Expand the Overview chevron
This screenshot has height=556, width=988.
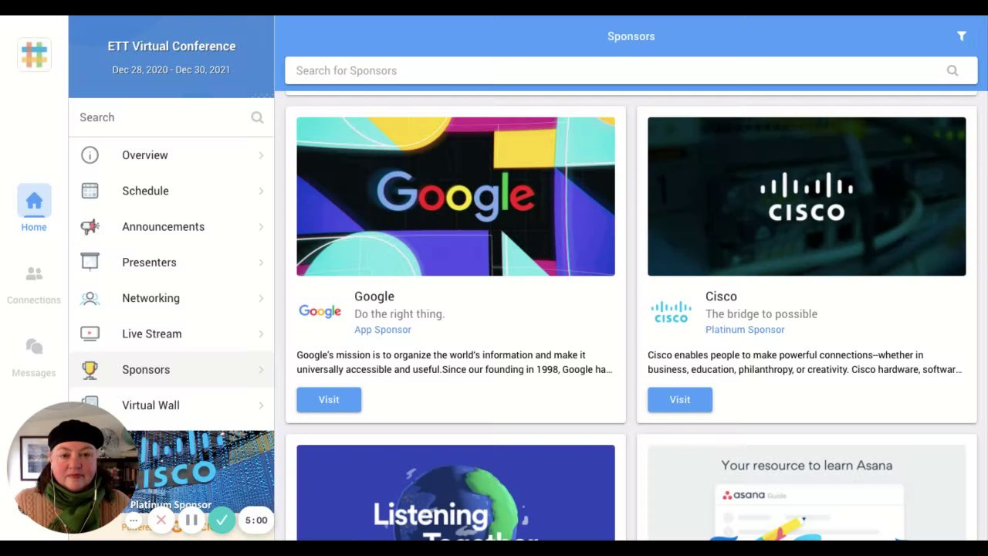261,155
